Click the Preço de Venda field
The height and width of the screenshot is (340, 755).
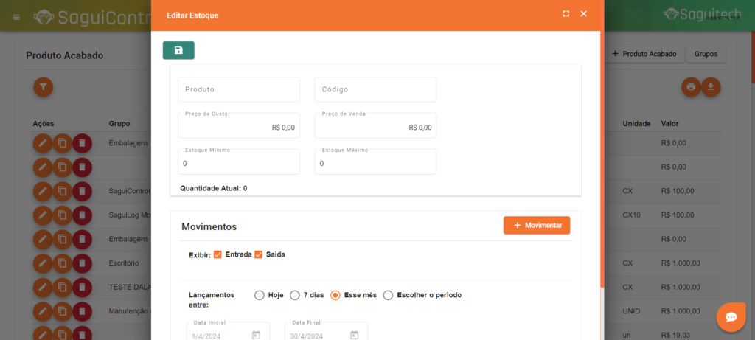(375, 127)
